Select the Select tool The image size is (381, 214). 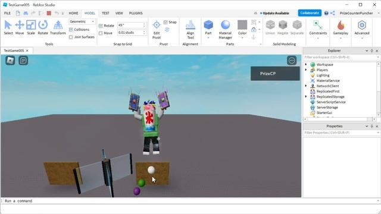[x=8, y=27]
